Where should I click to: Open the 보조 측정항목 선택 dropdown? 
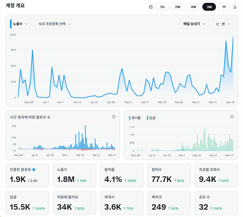54,24
